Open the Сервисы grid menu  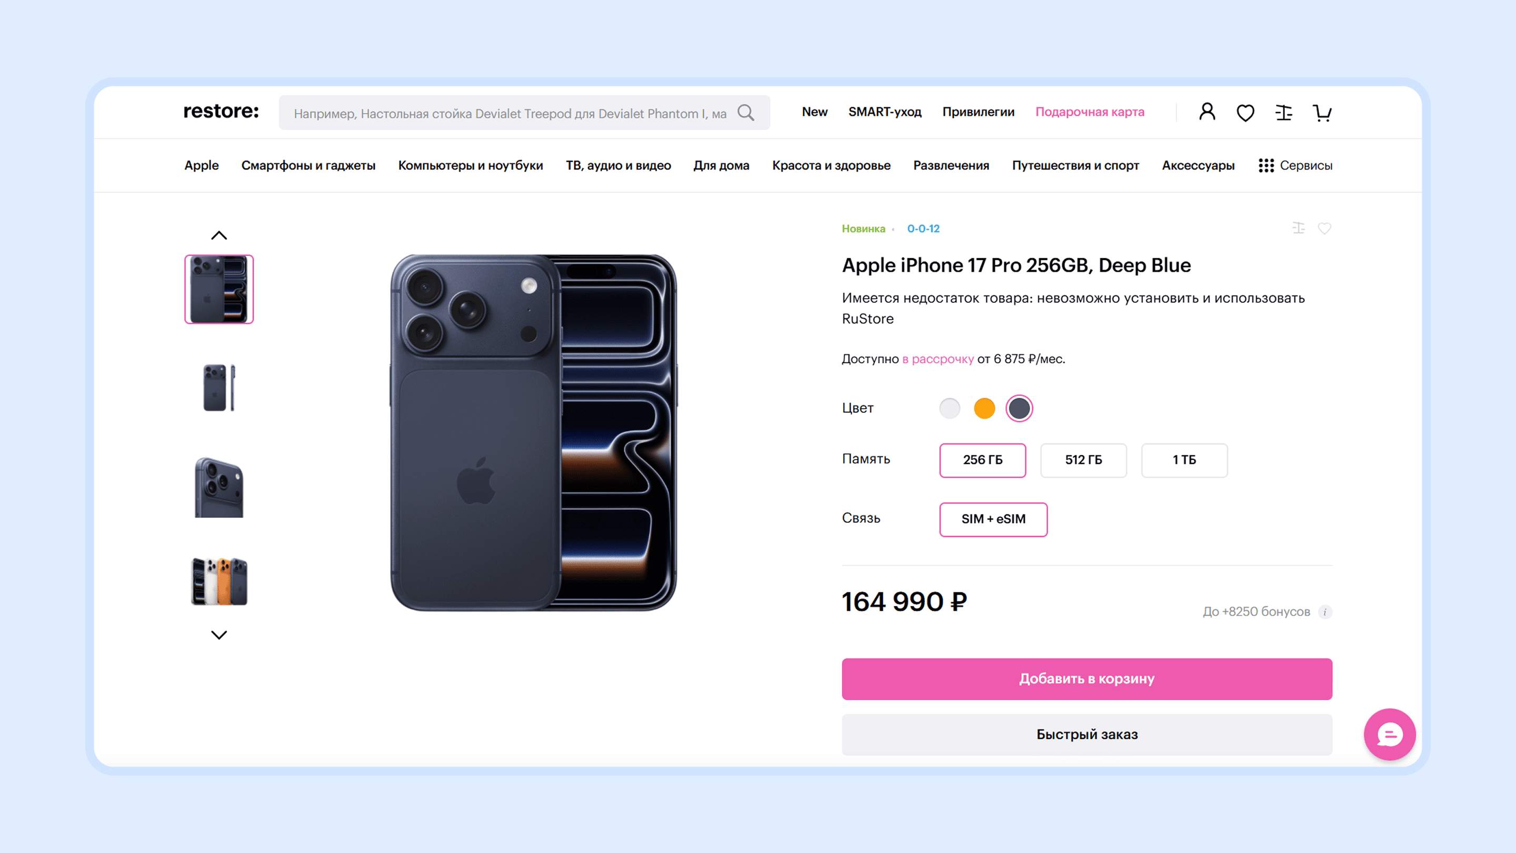pyautogui.click(x=1295, y=165)
